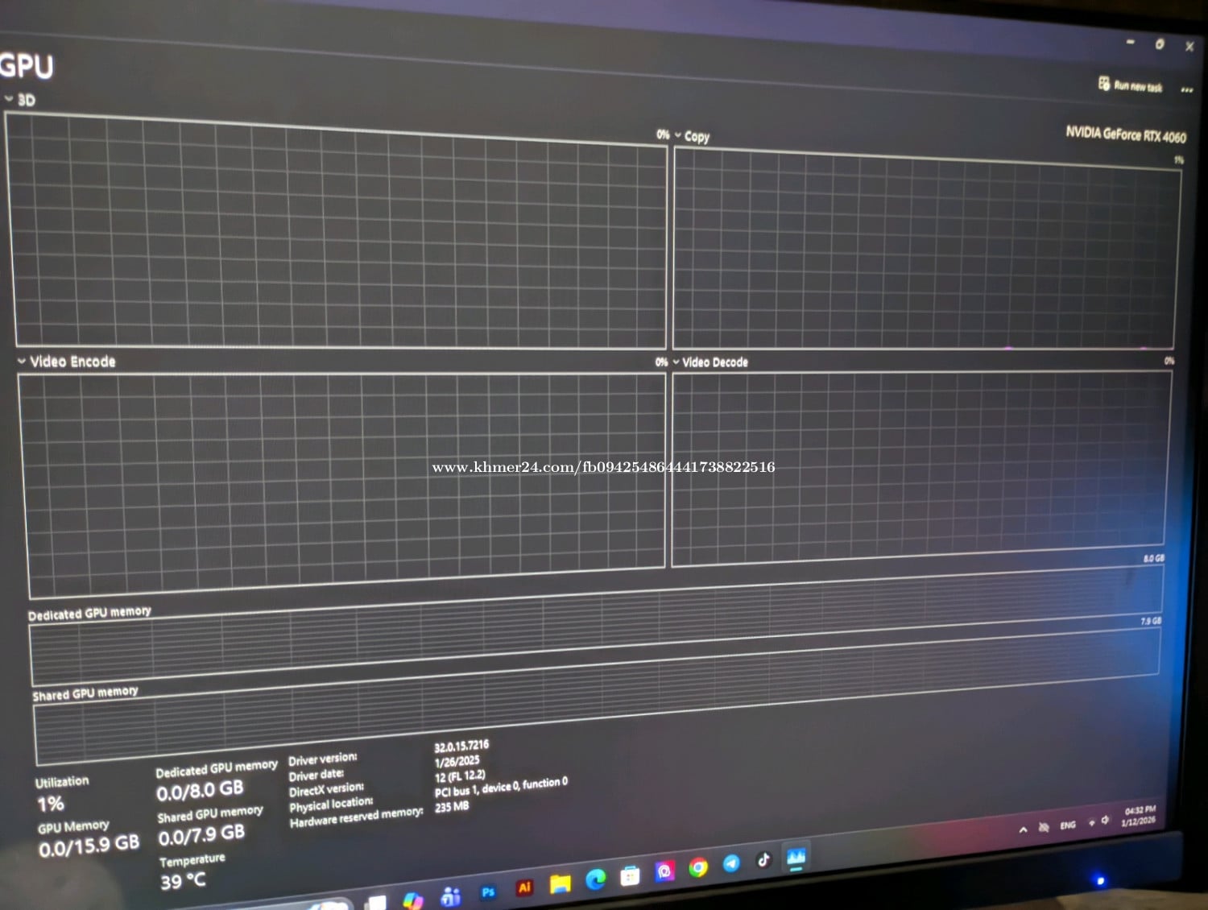
Task: Click the Run new task button
Action: (1131, 85)
